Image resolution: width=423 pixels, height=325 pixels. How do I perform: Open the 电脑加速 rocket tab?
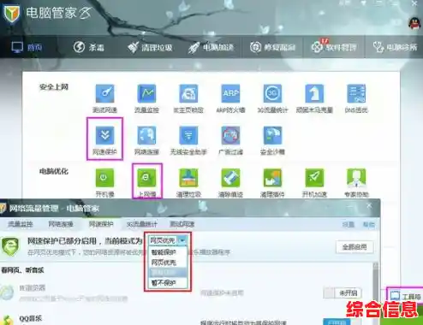tap(211, 47)
